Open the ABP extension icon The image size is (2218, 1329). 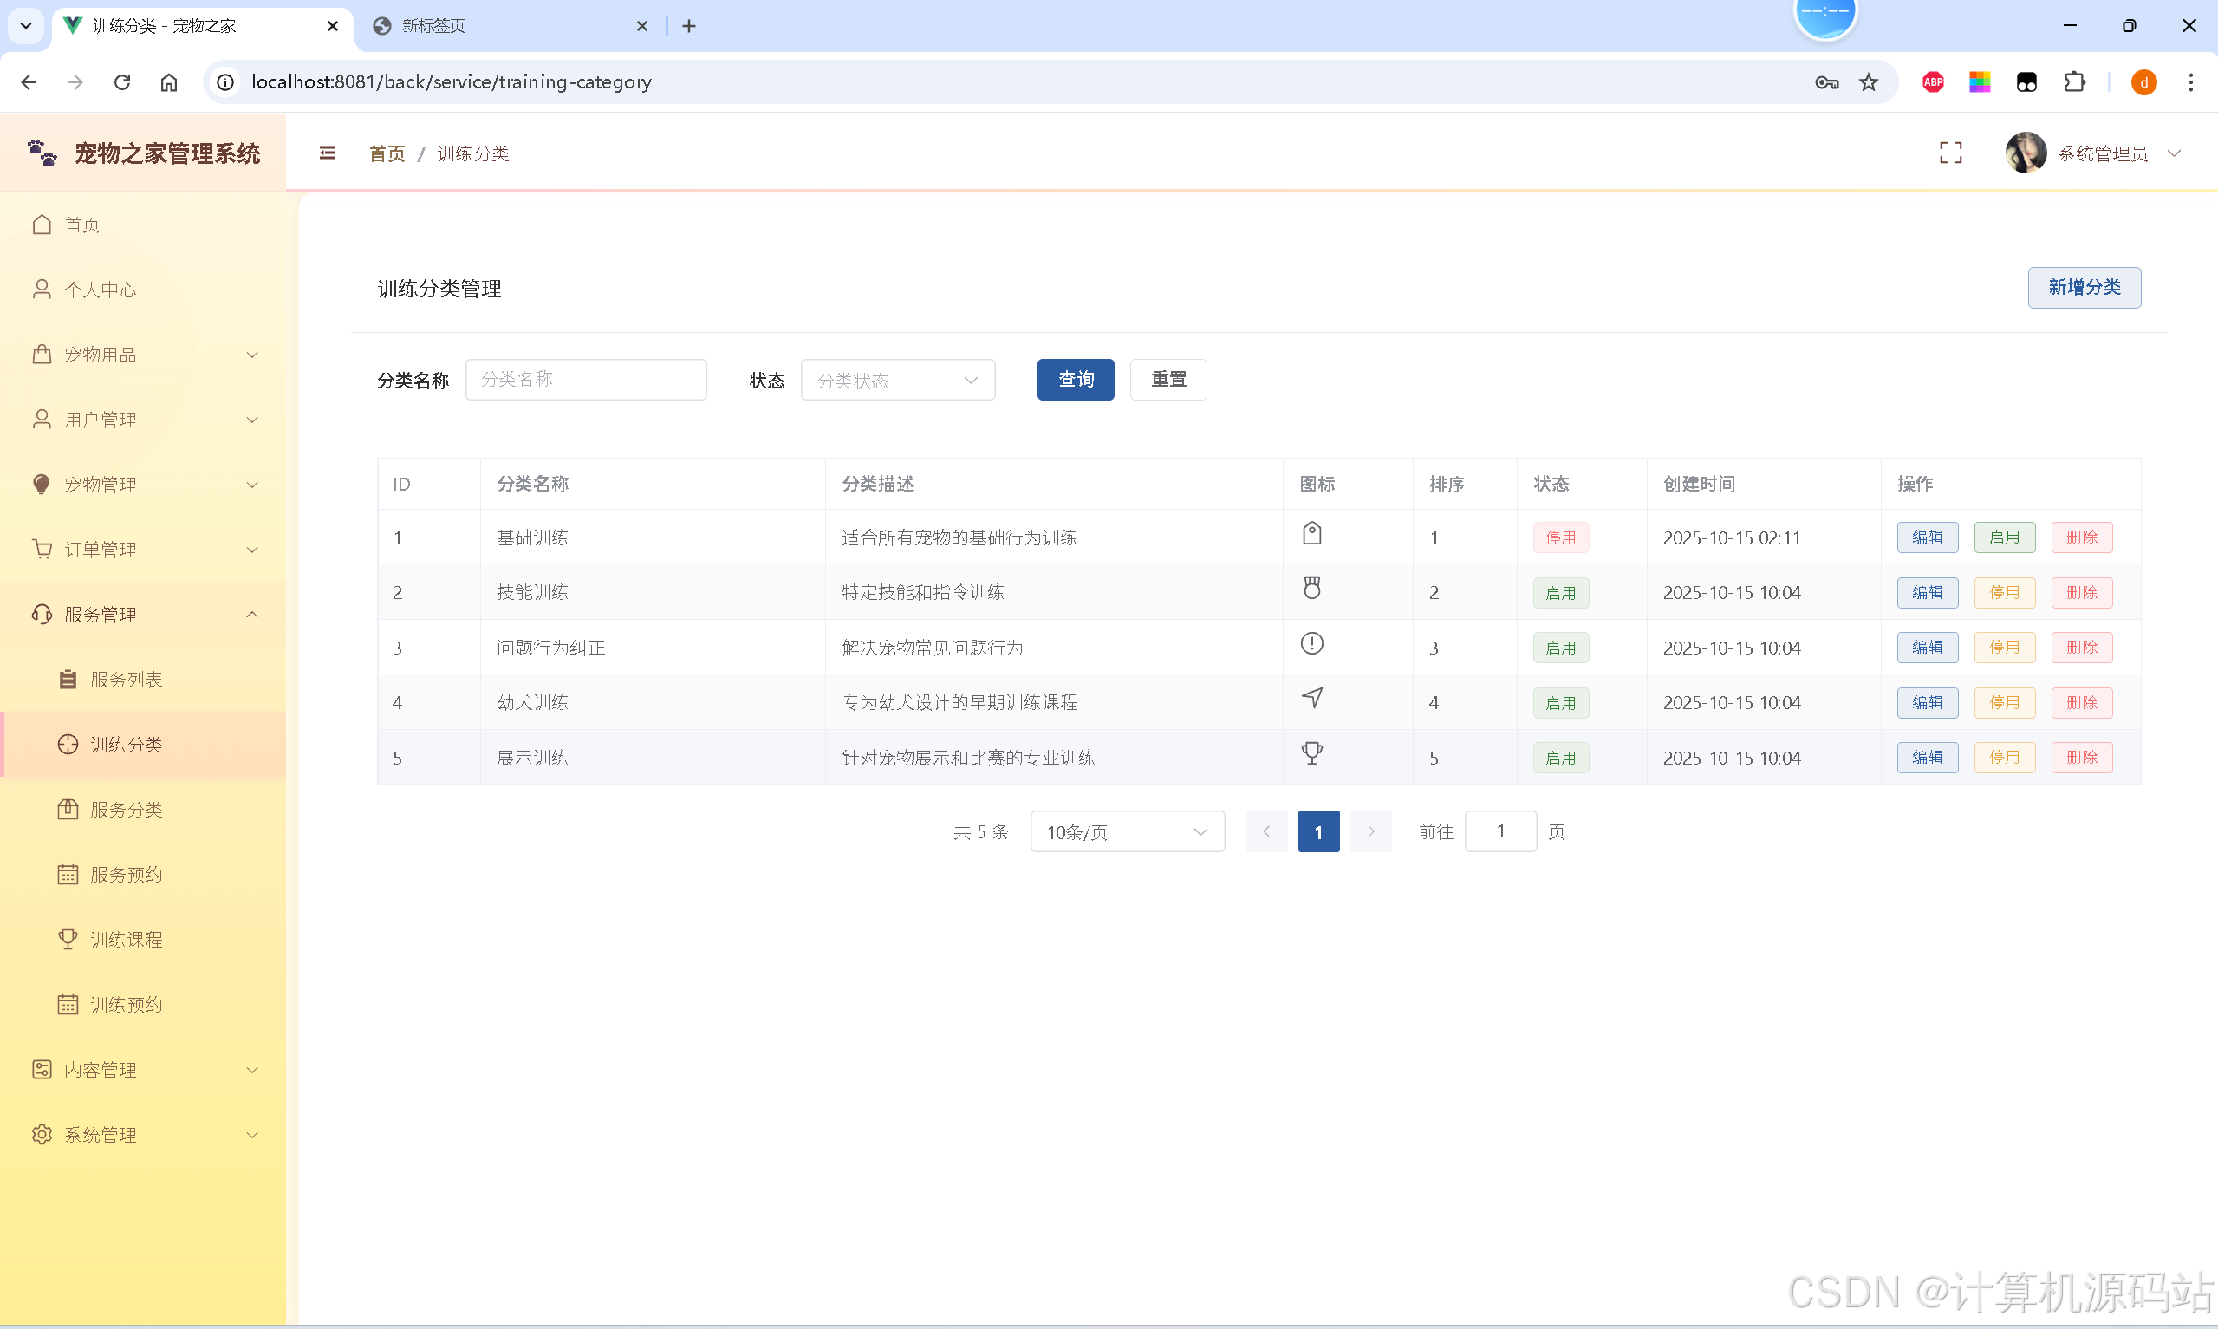pos(1933,82)
